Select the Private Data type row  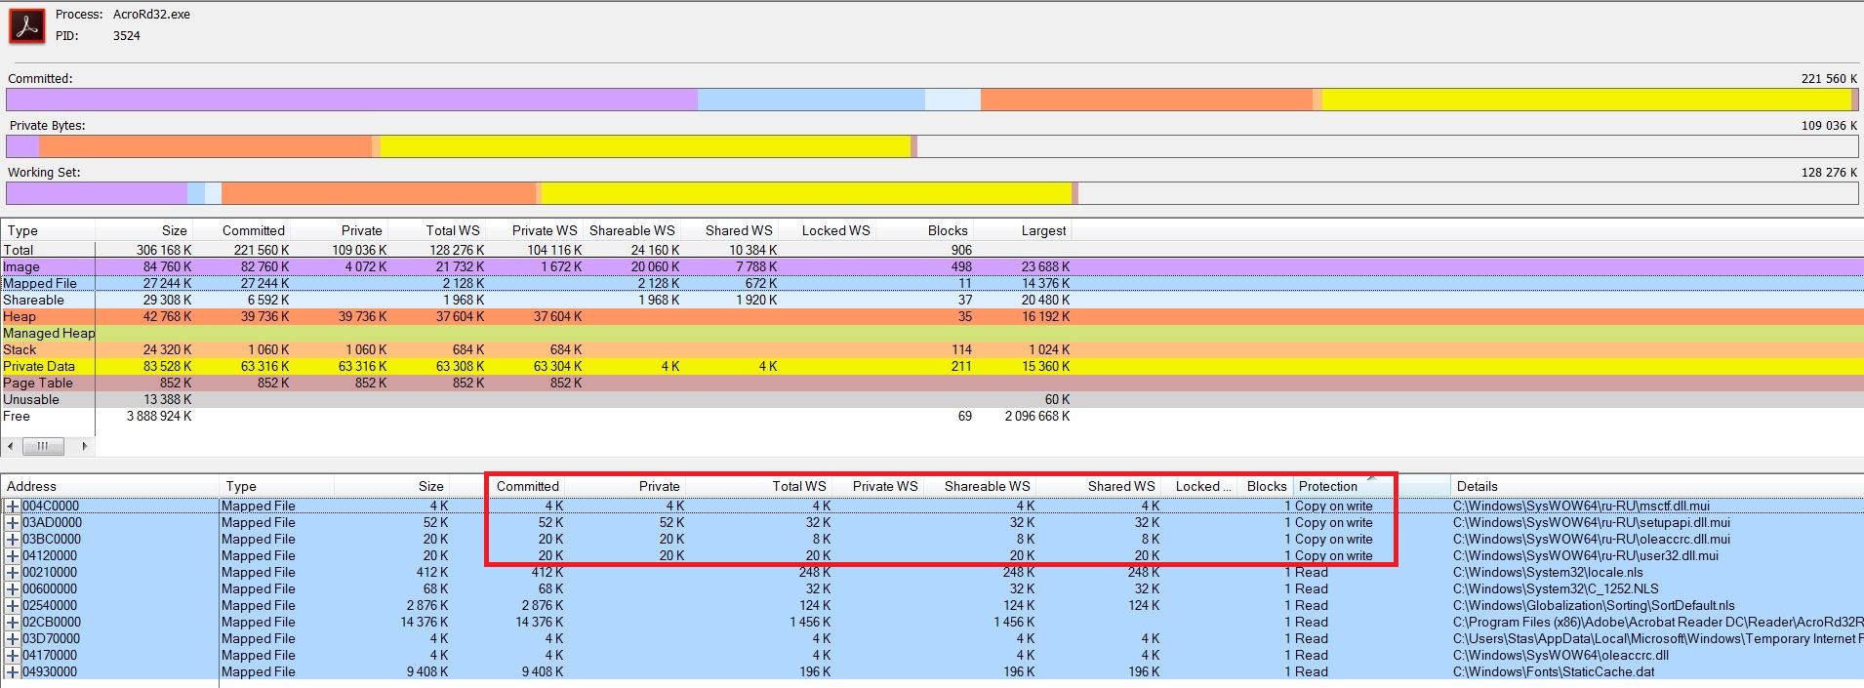[x=39, y=366]
